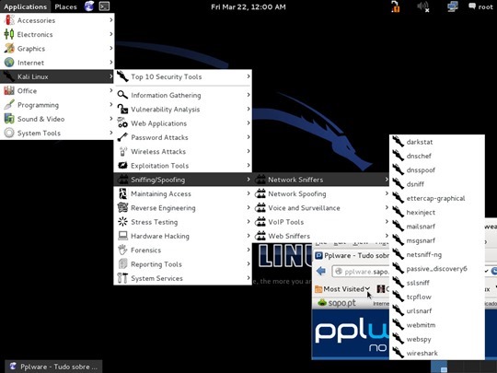Open the Applications menu
The image size is (497, 373).
click(25, 6)
